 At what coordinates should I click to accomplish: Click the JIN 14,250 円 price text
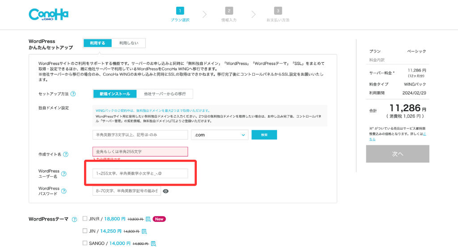coord(111,231)
